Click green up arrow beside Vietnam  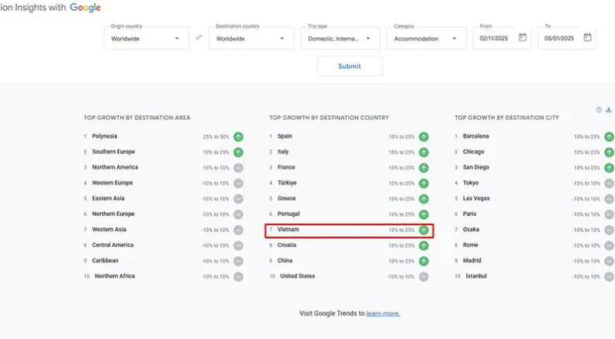(423, 230)
